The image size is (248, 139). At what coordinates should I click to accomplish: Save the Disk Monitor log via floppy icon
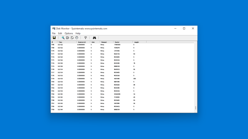point(54,38)
